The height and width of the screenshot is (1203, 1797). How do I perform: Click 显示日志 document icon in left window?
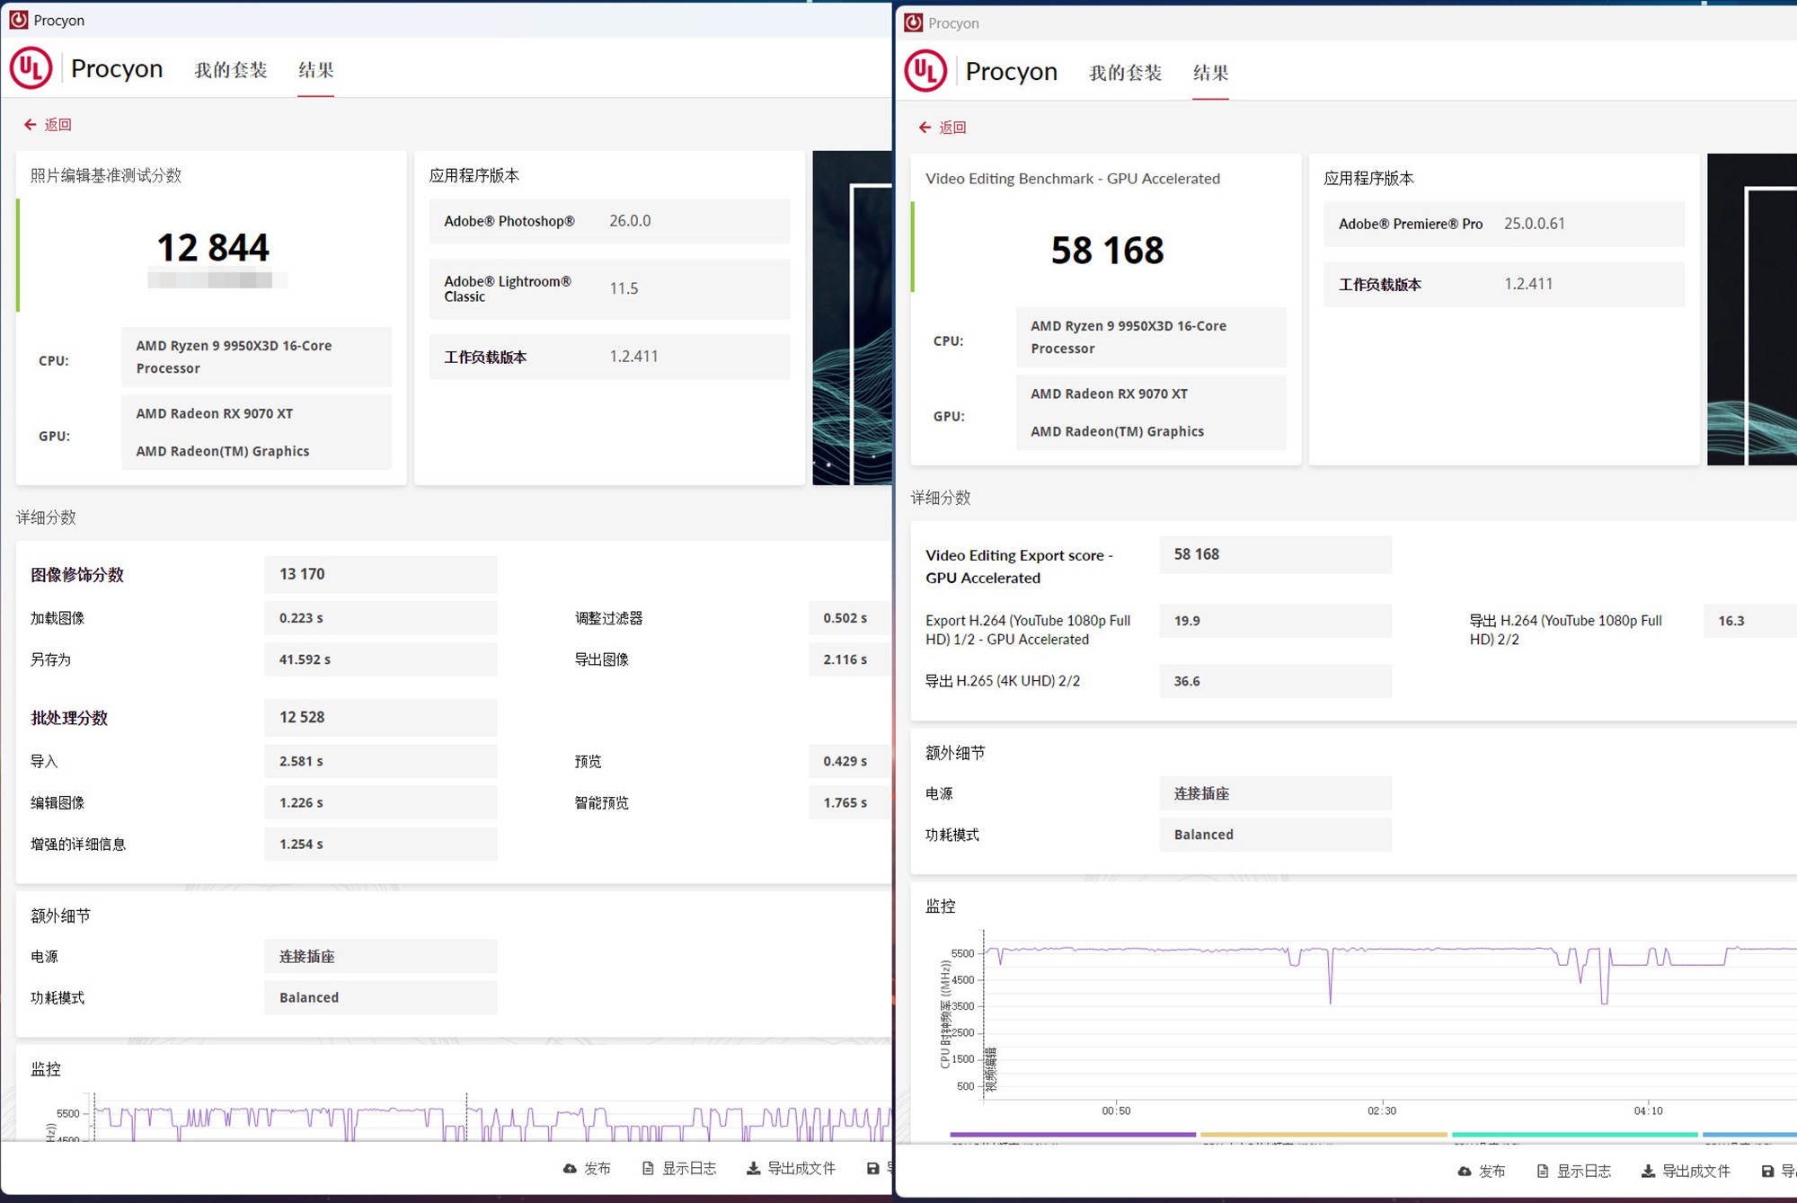(648, 1169)
